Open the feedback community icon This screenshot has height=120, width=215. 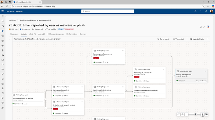point(206,11)
